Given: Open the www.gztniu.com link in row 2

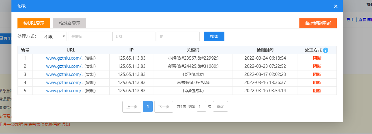Looking at the screenshot, I should click(x=65, y=66).
